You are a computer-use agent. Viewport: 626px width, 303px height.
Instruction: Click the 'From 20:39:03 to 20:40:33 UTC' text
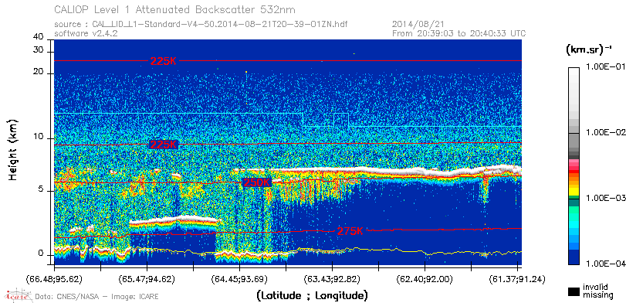pyautogui.click(x=459, y=33)
